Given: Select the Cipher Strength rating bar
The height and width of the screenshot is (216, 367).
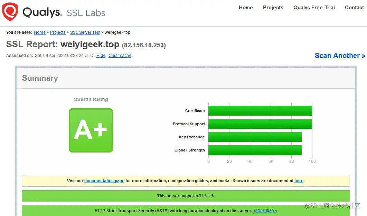Looking at the screenshot, I should (x=255, y=150).
